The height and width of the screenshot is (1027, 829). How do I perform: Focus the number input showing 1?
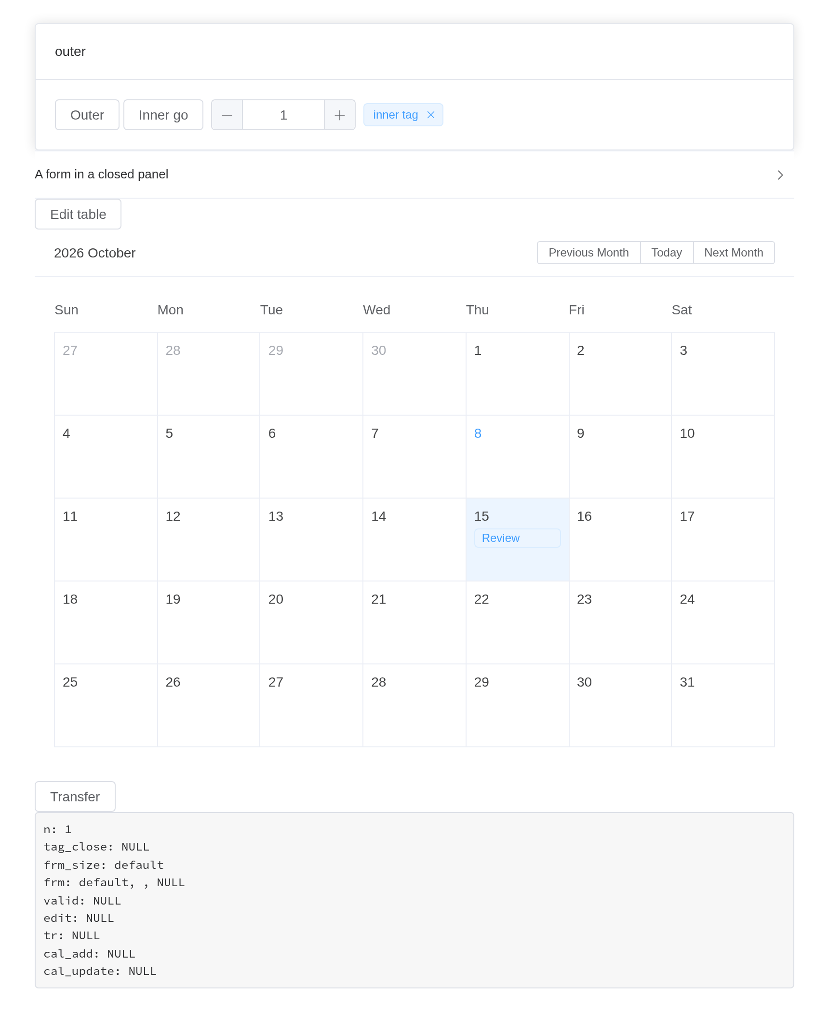[x=283, y=115]
